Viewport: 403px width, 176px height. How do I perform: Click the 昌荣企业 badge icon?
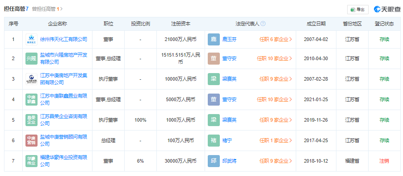pyautogui.click(x=31, y=120)
